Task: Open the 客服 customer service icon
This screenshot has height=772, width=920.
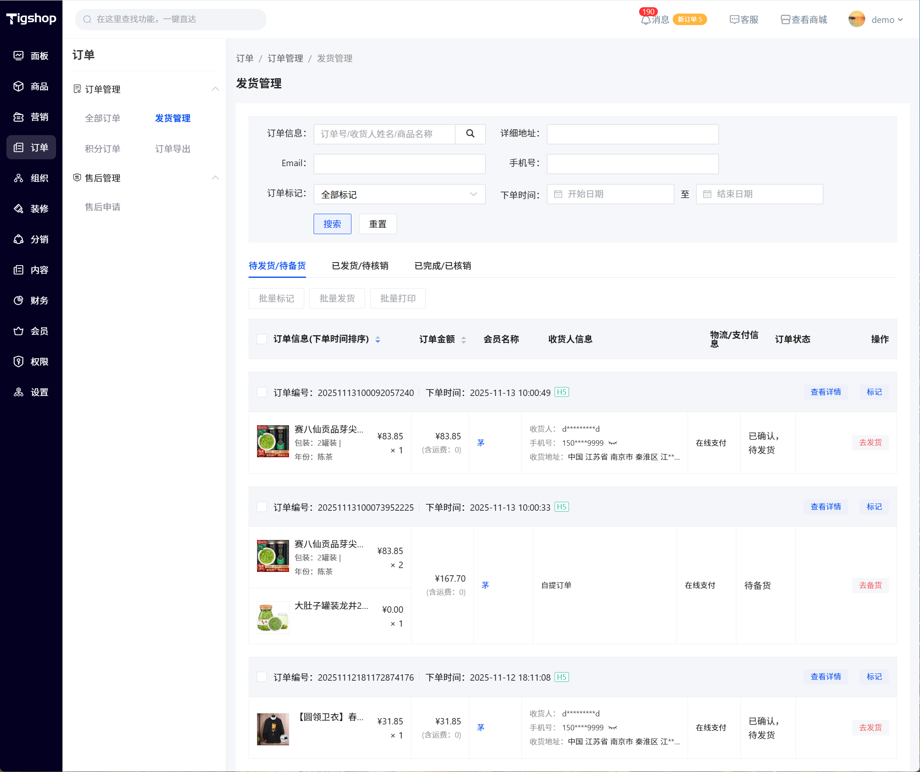Action: click(x=734, y=20)
